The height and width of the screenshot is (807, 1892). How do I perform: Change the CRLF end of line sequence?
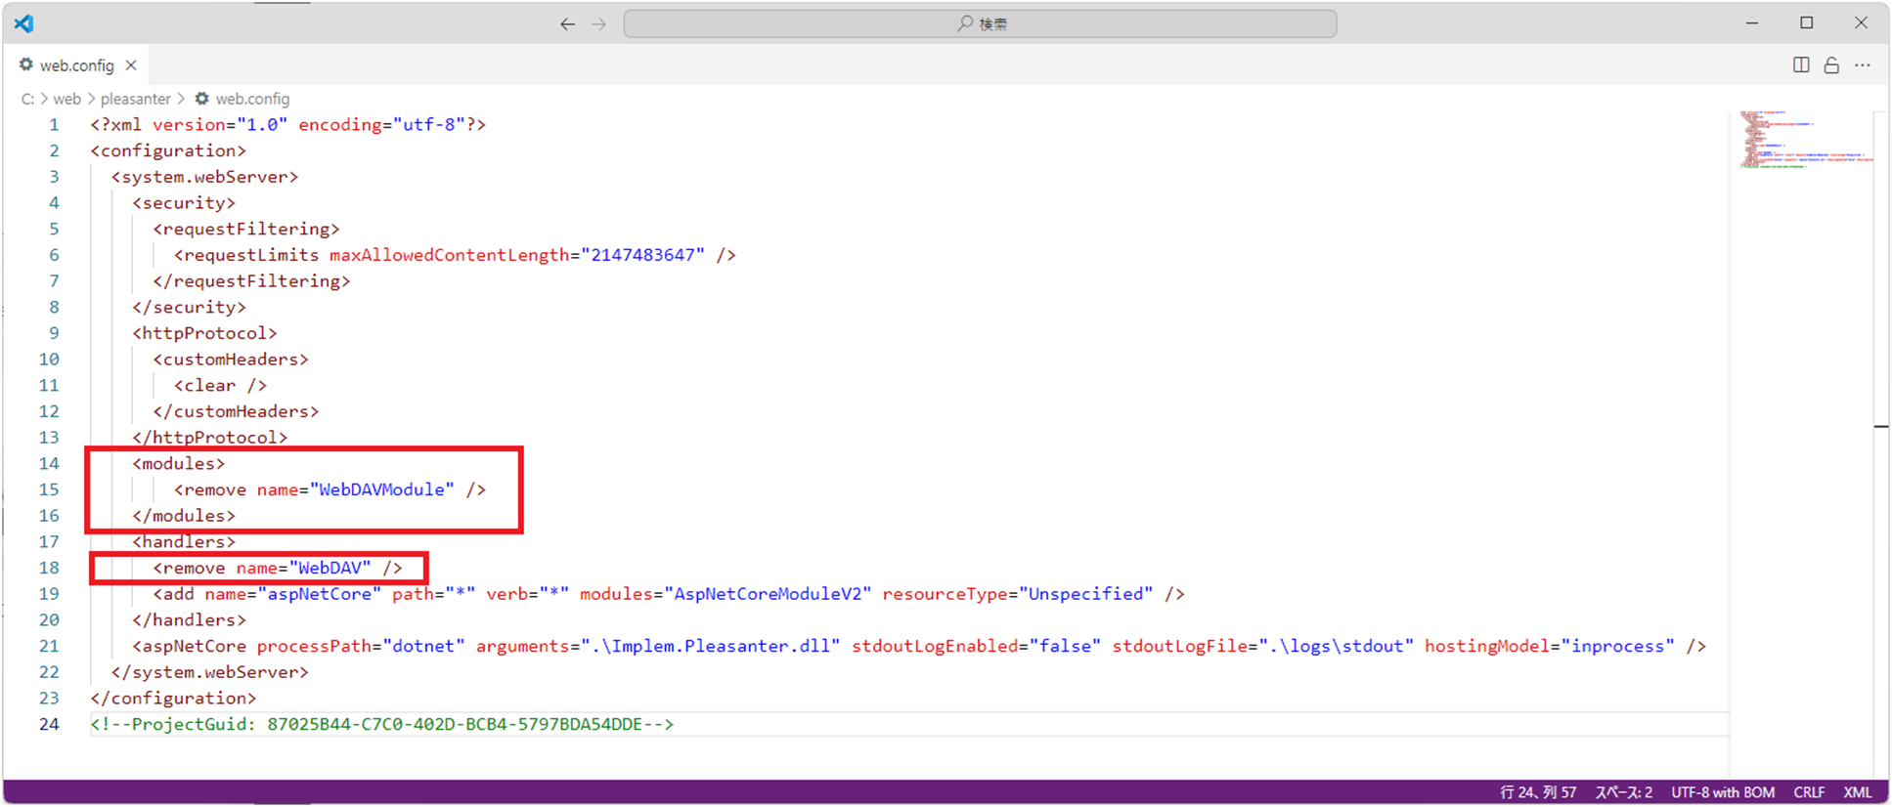point(1809,792)
